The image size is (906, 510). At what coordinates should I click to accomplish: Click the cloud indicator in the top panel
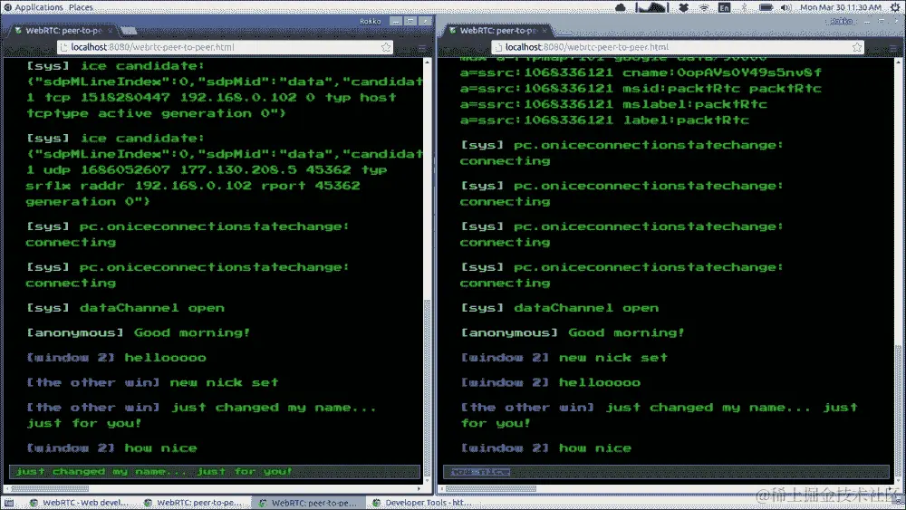[621, 7]
